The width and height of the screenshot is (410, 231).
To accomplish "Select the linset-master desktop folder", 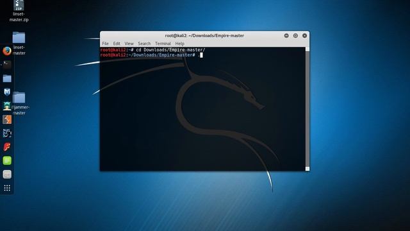I will (x=19, y=44).
